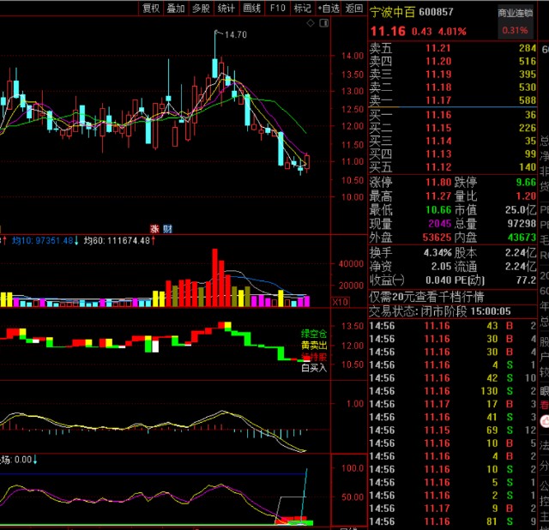Open the F10 company info tab
Image resolution: width=549 pixels, height=530 pixels.
coord(277,9)
